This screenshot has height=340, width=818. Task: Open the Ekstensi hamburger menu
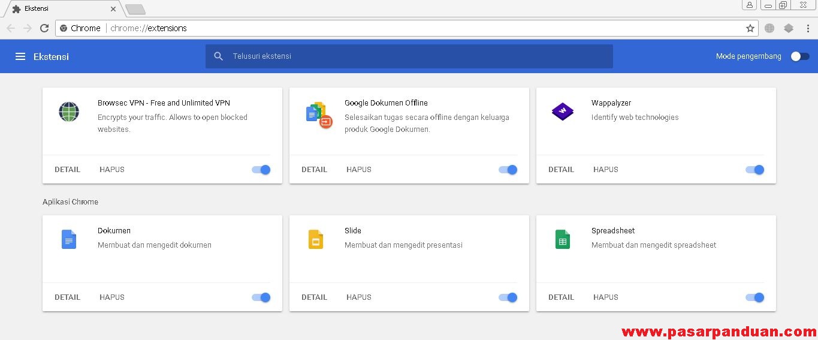click(20, 56)
